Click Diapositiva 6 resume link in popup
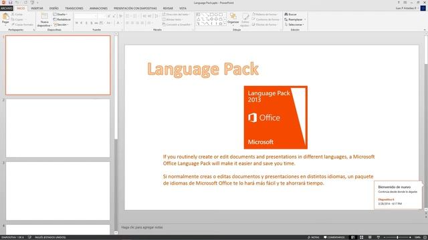The width and height of the screenshot is (428, 240). click(x=386, y=199)
